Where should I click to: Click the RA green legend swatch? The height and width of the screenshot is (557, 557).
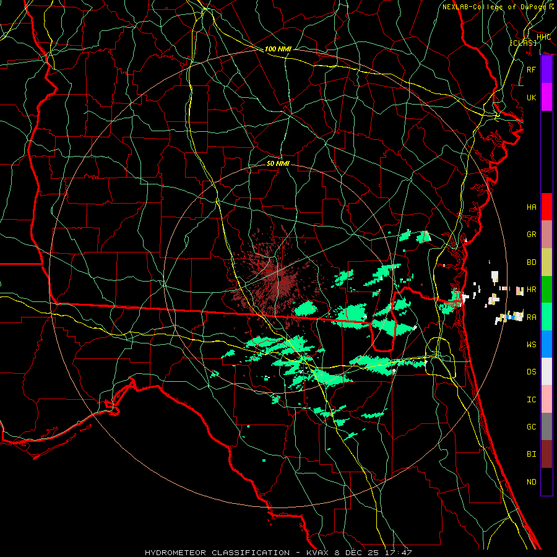[546, 317]
